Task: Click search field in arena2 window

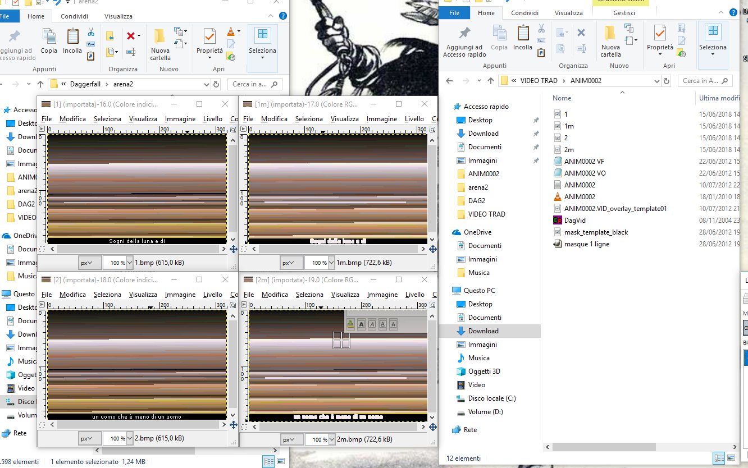Action: tap(254, 84)
